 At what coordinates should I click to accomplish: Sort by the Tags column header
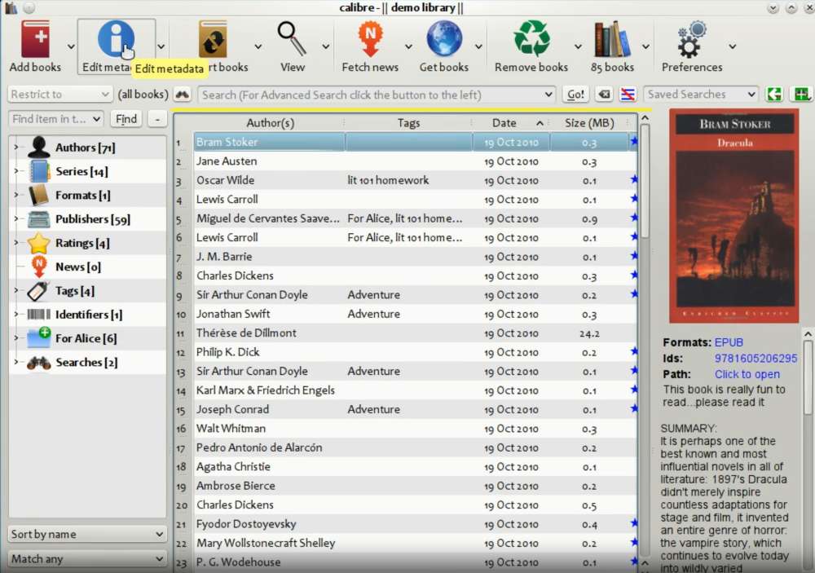click(408, 123)
